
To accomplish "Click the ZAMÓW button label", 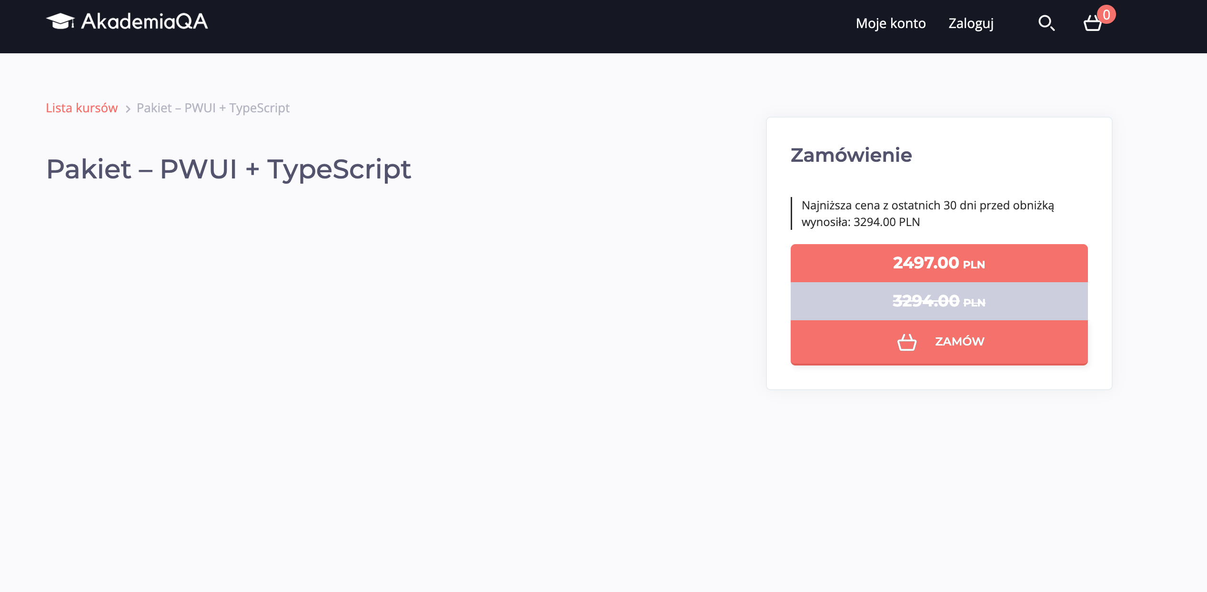I will 959,342.
